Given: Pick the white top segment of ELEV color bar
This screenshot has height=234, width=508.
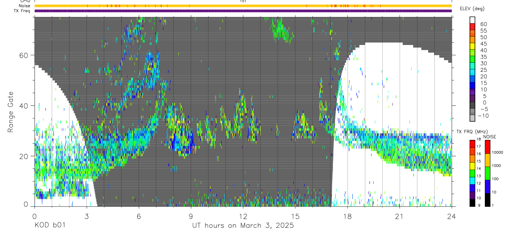Looking at the screenshot, I should [x=472, y=20].
